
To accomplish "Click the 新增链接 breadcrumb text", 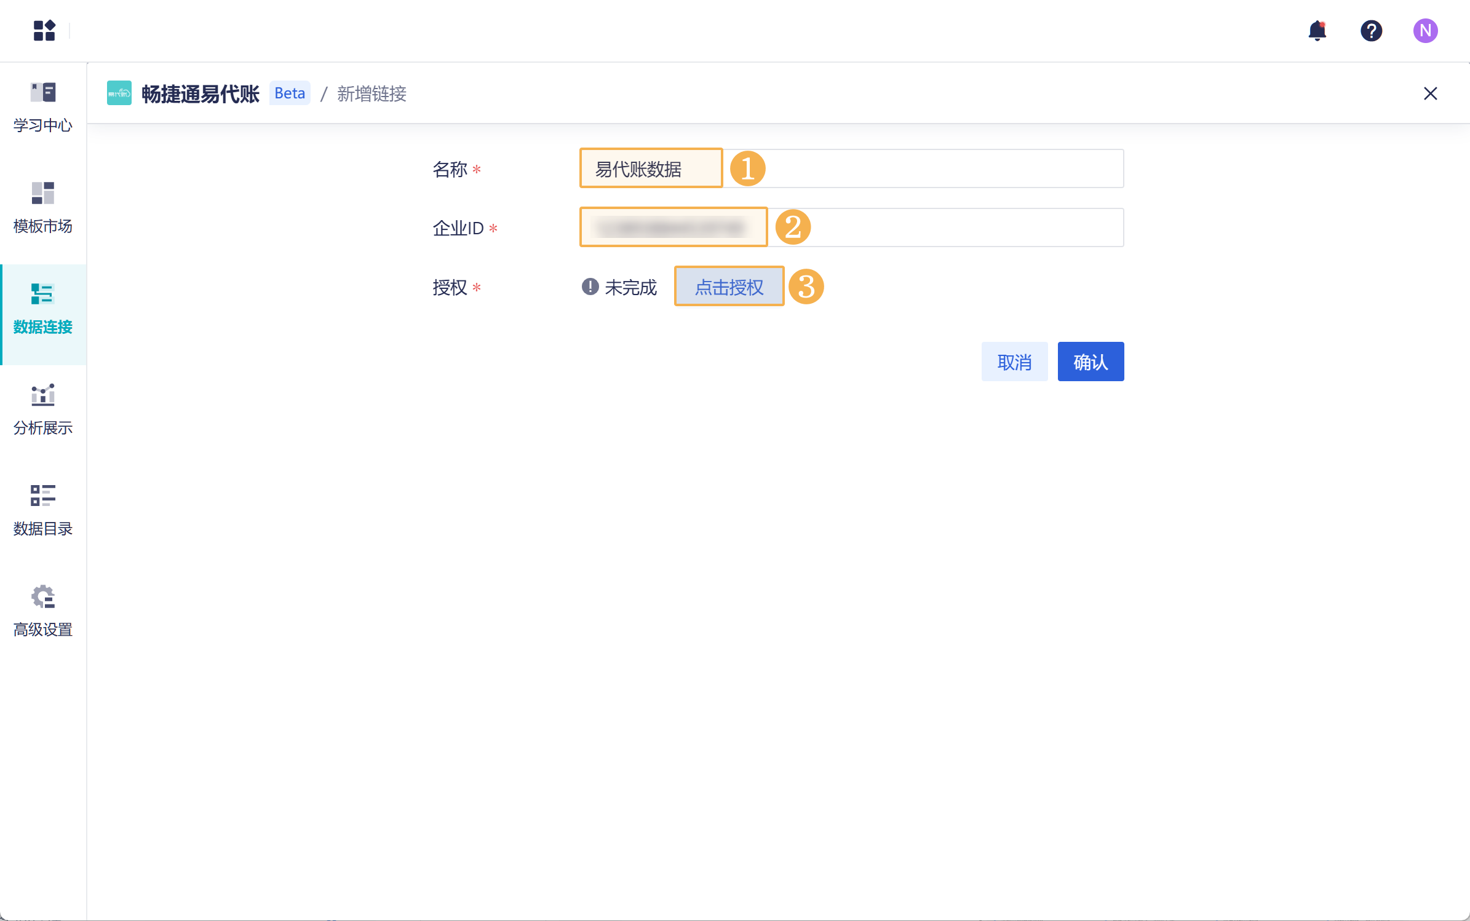I will click(x=371, y=94).
